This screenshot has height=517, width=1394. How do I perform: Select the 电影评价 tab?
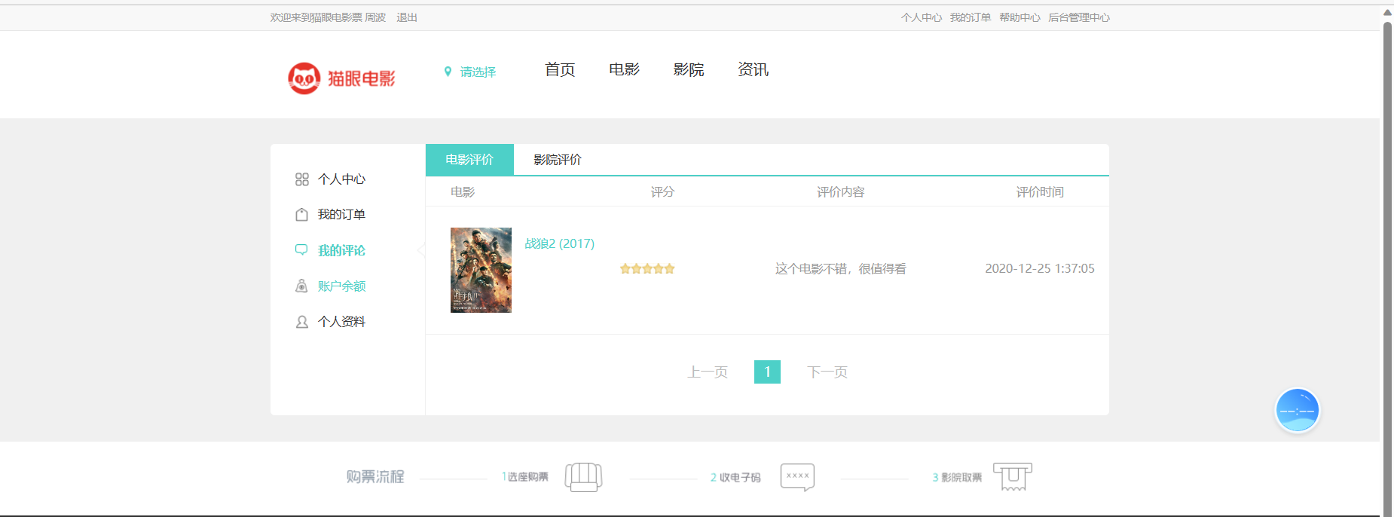click(x=469, y=160)
